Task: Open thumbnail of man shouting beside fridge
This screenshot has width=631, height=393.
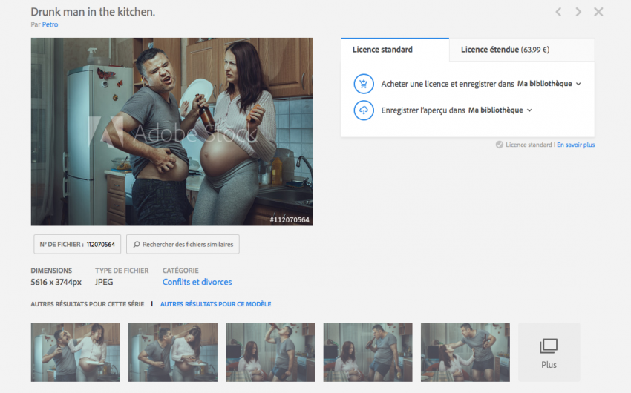Action: (x=76, y=352)
